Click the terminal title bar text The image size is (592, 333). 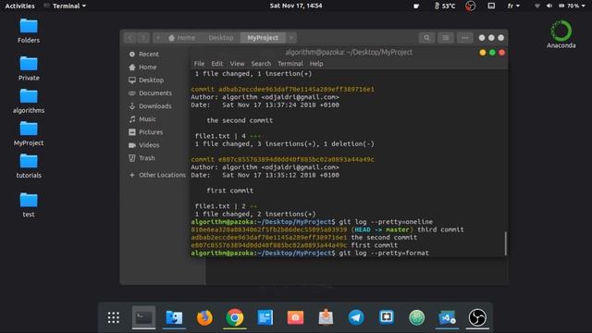[x=349, y=53]
